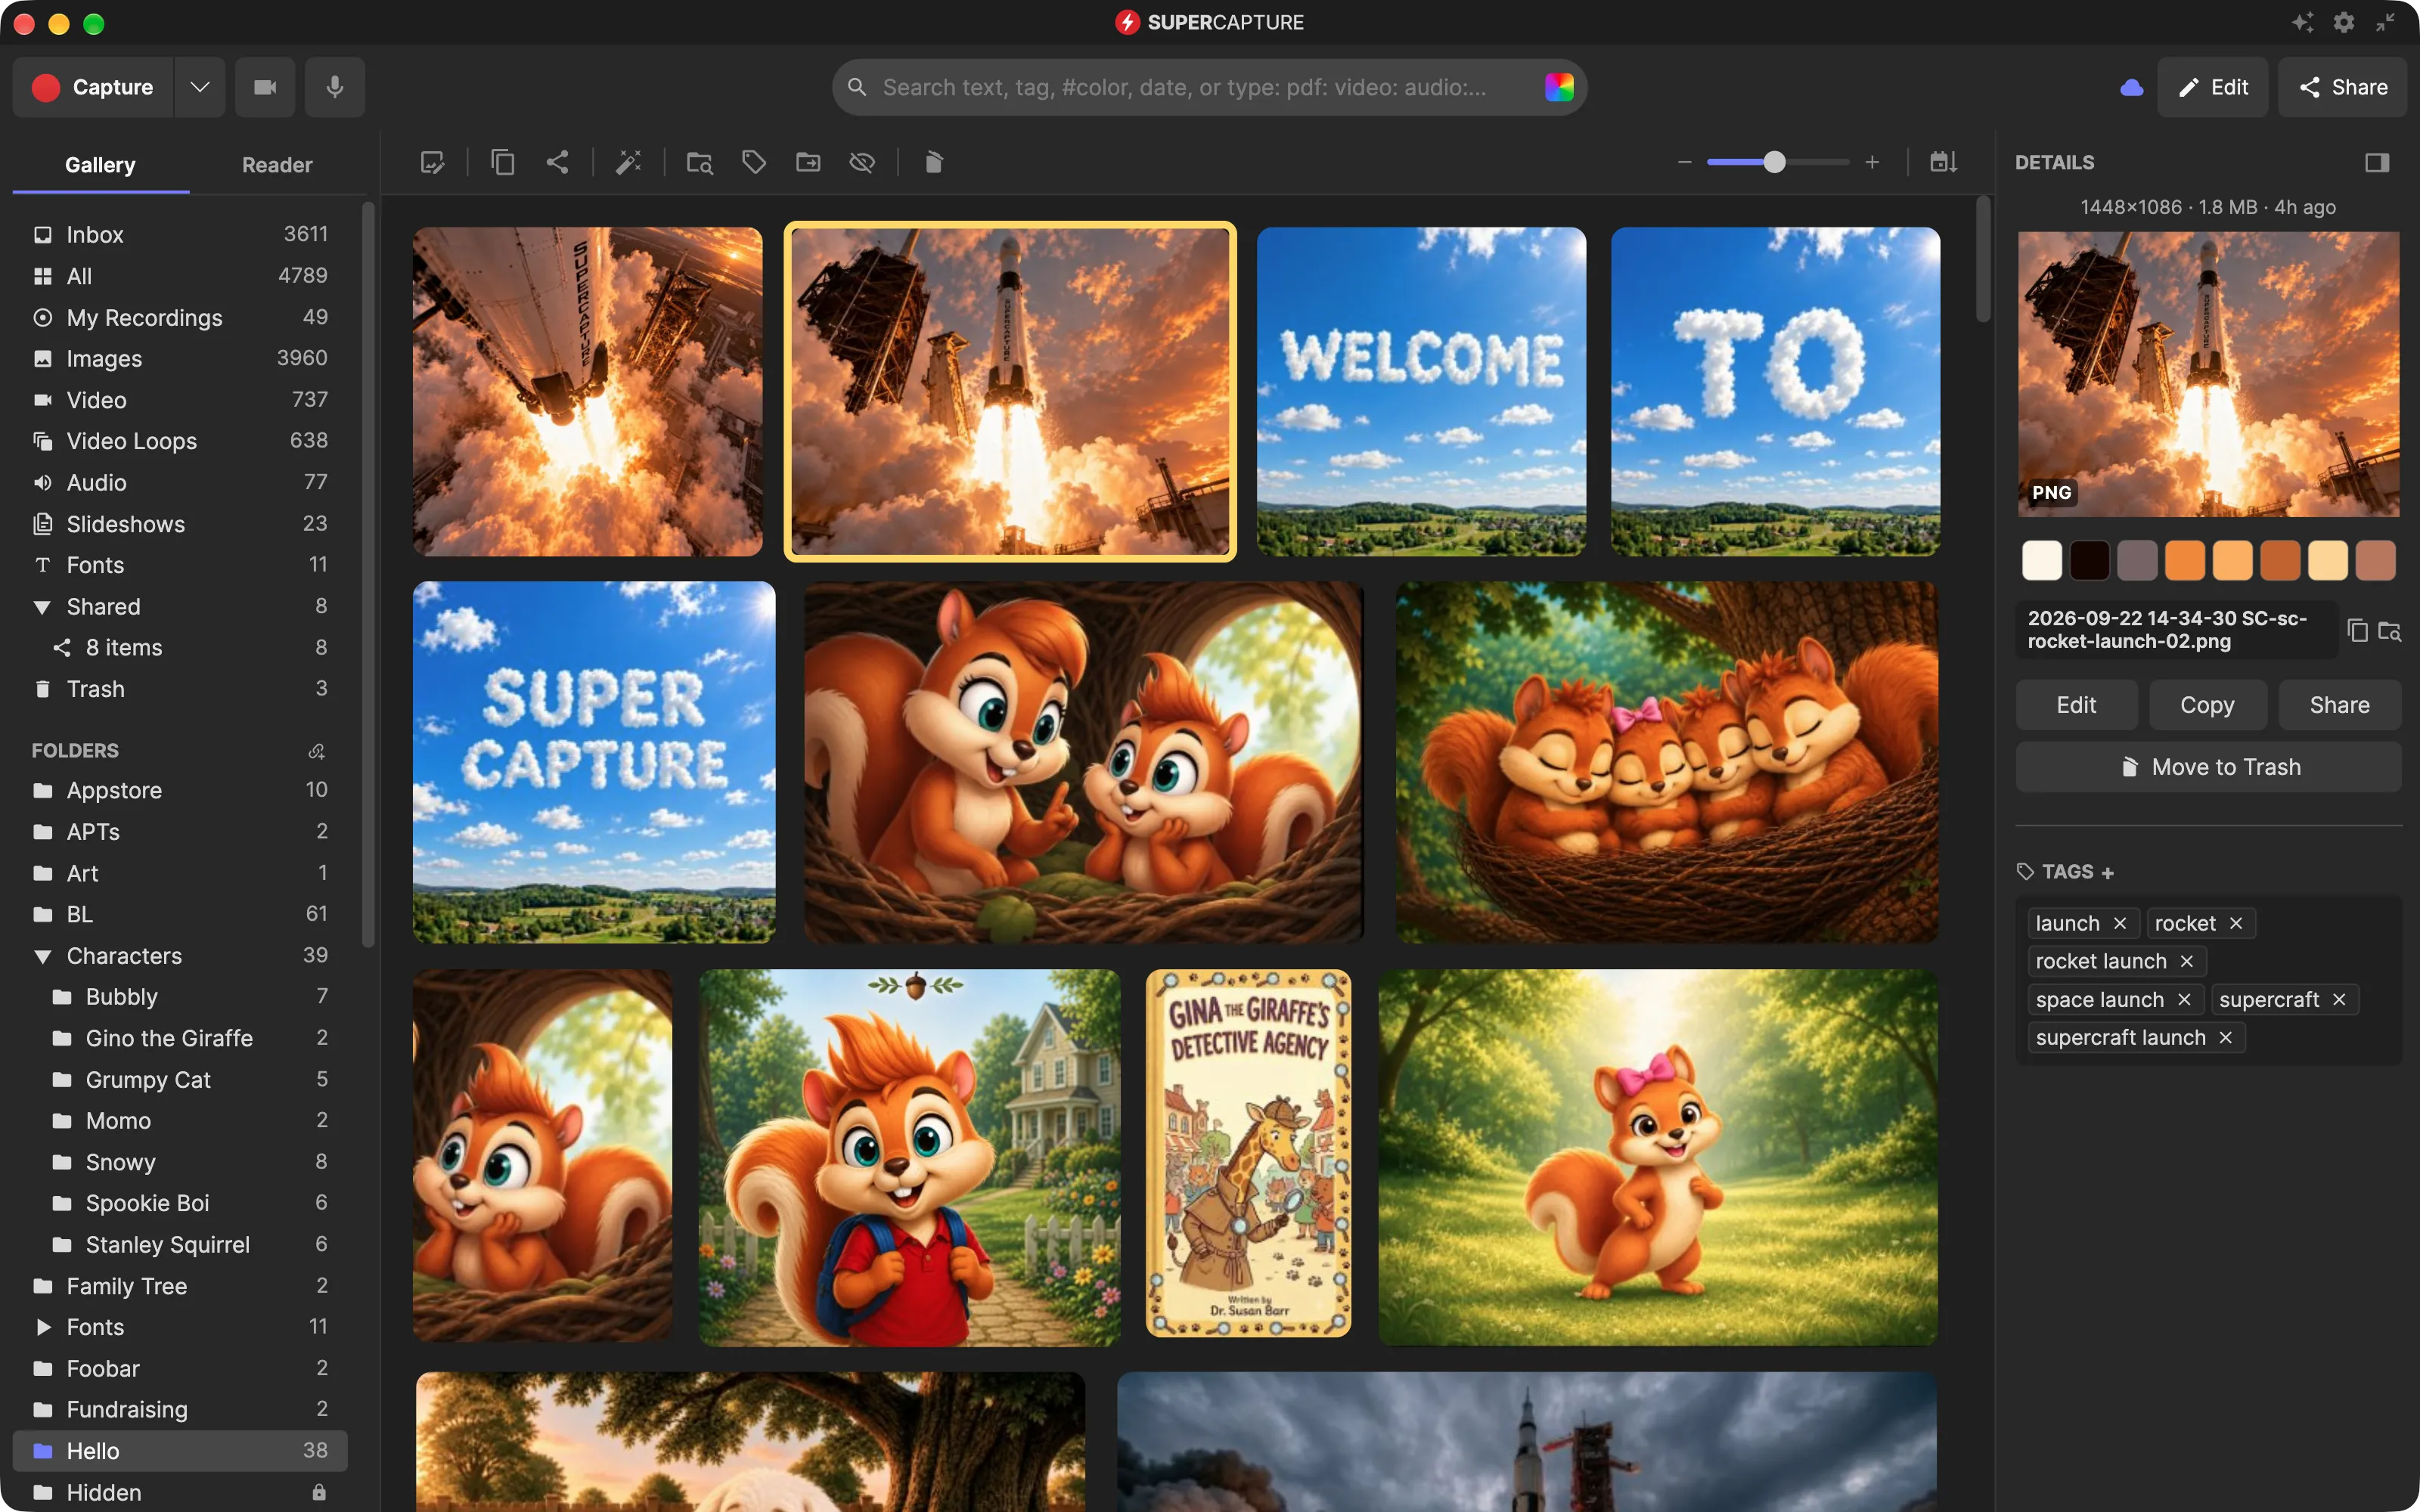Viewport: 2420px width, 1512px height.
Task: Click the sort order icon
Action: [x=1943, y=162]
